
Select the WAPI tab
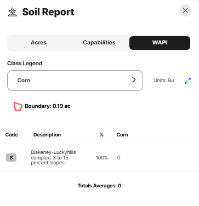(160, 43)
